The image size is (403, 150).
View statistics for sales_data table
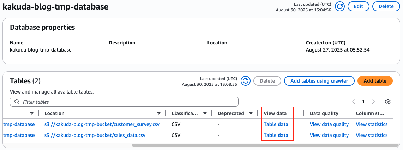tap(372, 135)
